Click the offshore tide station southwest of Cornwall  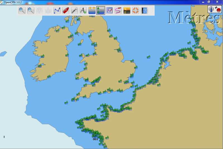point(66,103)
